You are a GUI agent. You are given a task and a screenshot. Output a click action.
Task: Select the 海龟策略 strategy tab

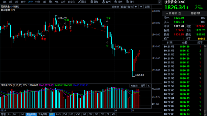point(43,114)
